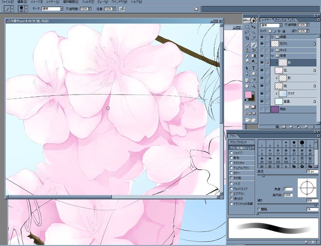The height and width of the screenshot is (246, 321).
Task: Select the Eraser tool
Action: 247,56
